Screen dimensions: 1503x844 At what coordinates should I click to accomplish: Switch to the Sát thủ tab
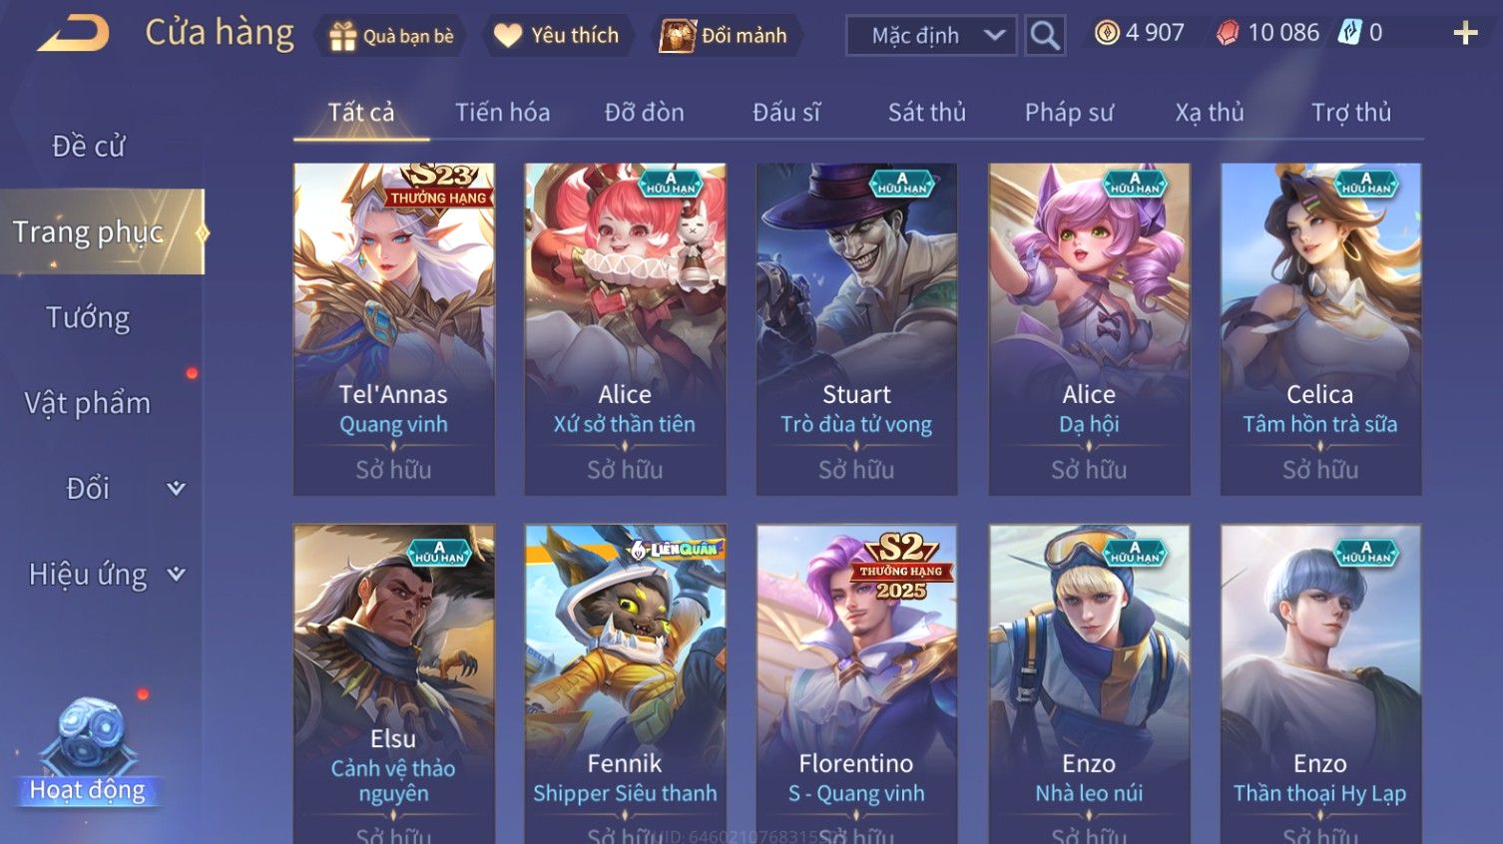927,113
